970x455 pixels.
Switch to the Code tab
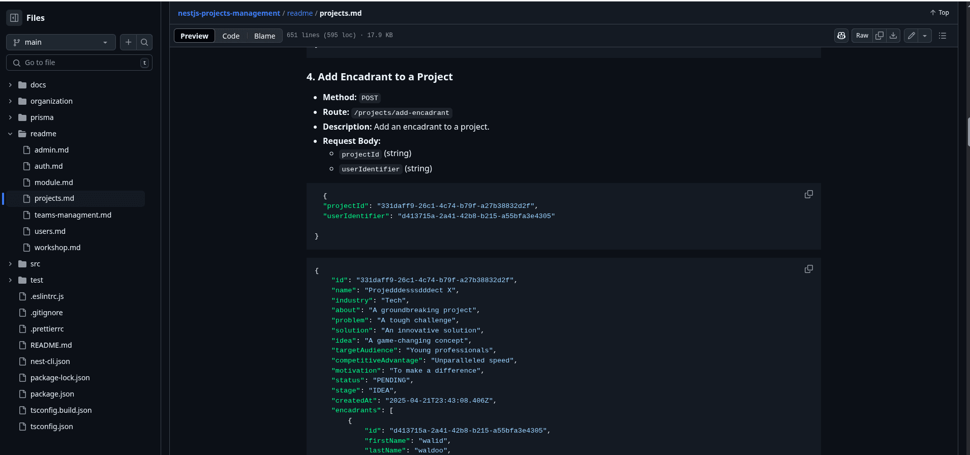pyautogui.click(x=231, y=36)
